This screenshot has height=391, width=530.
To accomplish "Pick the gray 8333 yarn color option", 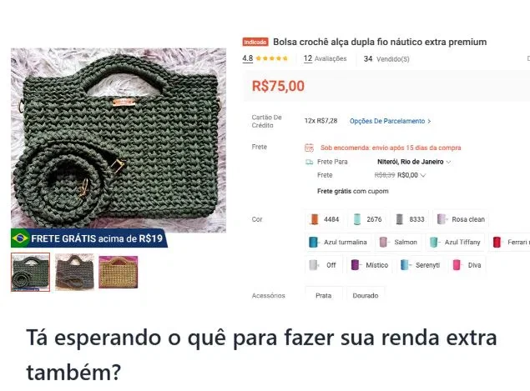I will tap(409, 219).
